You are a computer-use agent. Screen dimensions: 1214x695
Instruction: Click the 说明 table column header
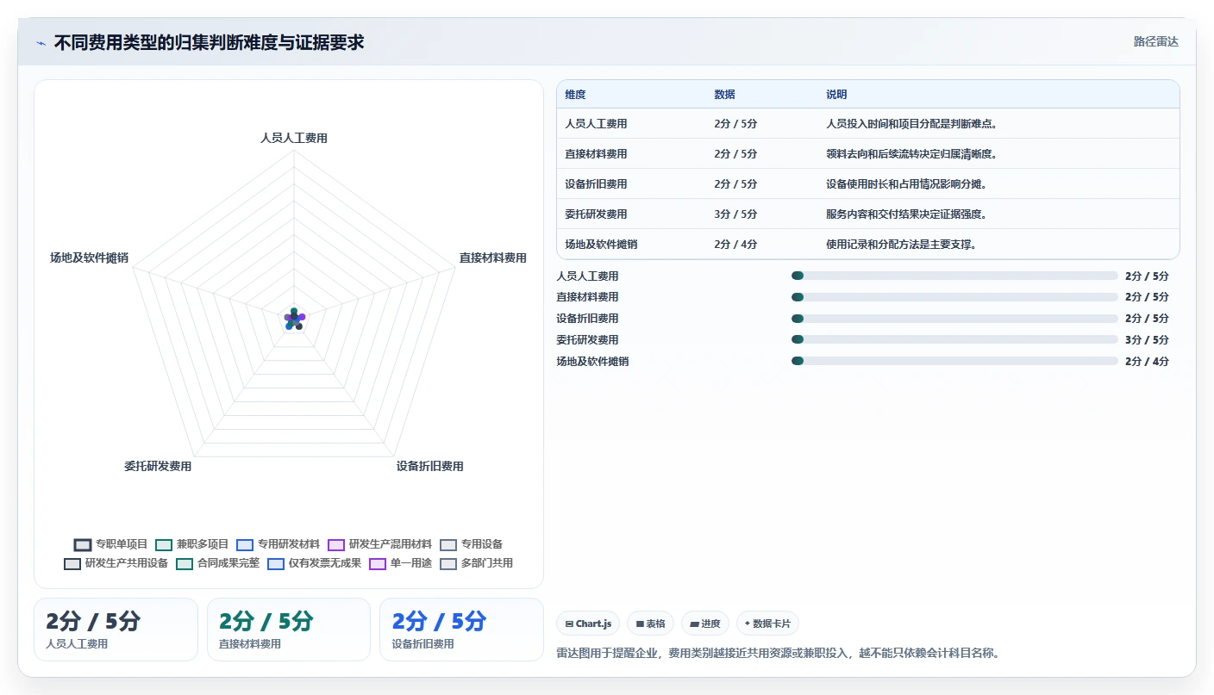coord(836,95)
